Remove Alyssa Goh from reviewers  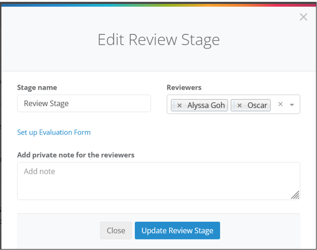(179, 105)
